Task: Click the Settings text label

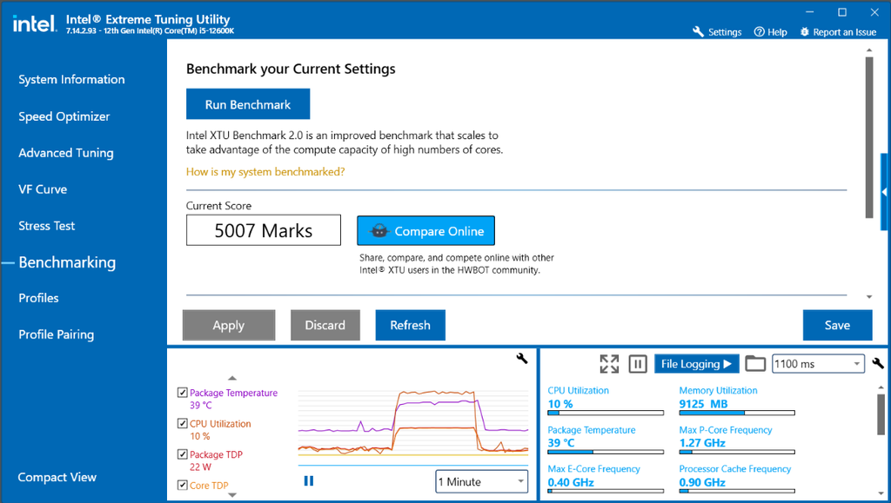Action: tap(725, 32)
